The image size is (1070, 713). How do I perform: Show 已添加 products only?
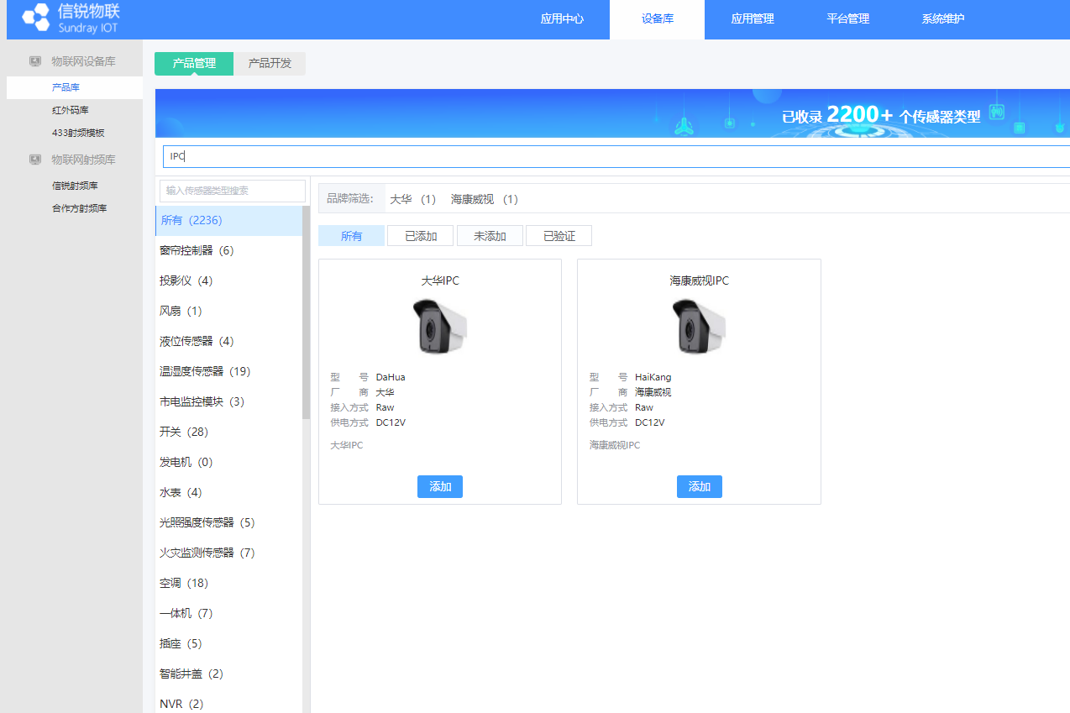point(421,236)
